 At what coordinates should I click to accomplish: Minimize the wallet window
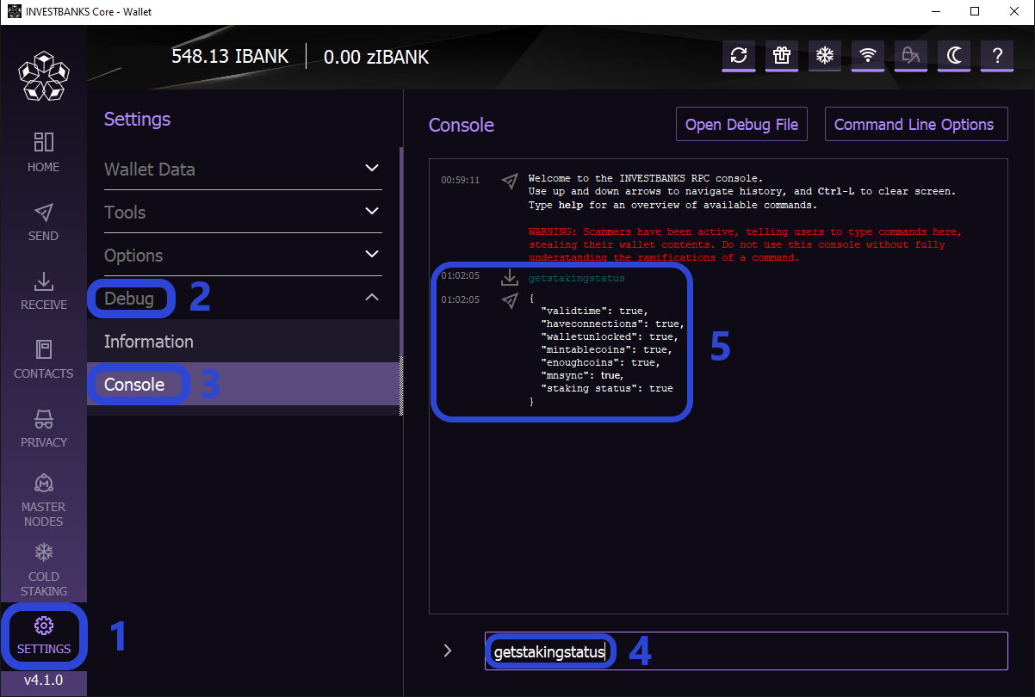point(935,11)
